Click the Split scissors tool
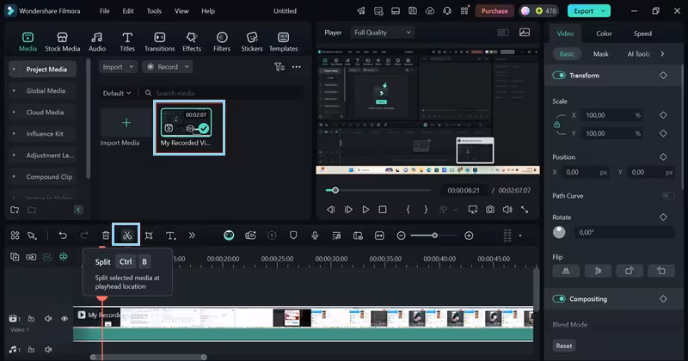 tap(126, 236)
